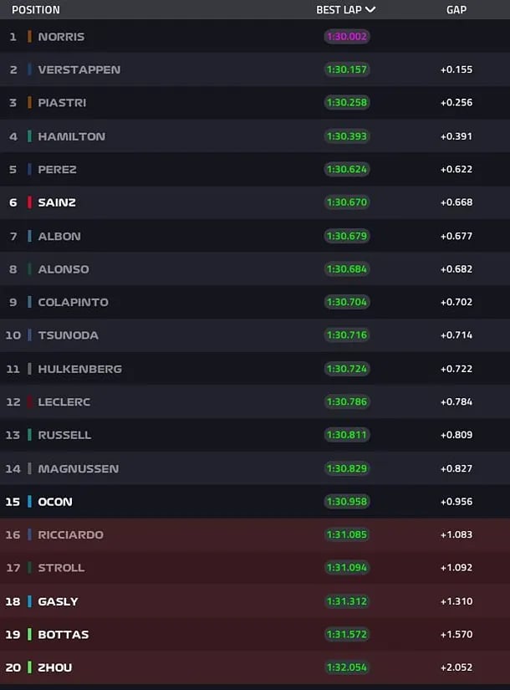This screenshot has width=510, height=690.
Task: Click Leclerc's 1:30.786 lap time badge
Action: [346, 401]
